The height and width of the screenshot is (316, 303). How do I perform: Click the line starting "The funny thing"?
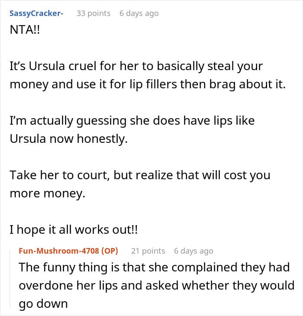pyautogui.click(x=154, y=267)
